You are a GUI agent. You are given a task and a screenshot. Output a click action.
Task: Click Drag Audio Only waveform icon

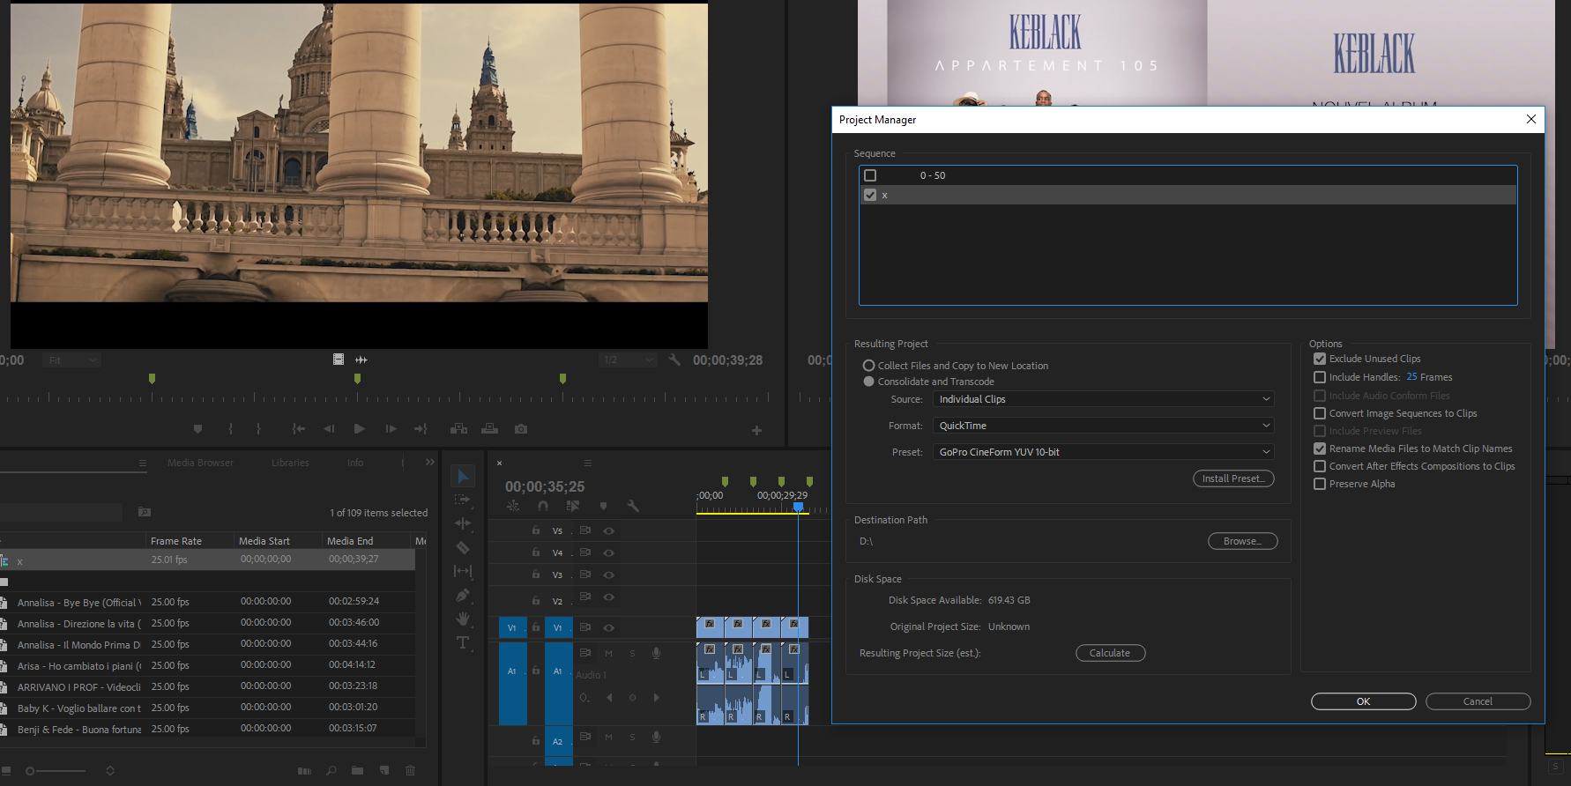[361, 360]
